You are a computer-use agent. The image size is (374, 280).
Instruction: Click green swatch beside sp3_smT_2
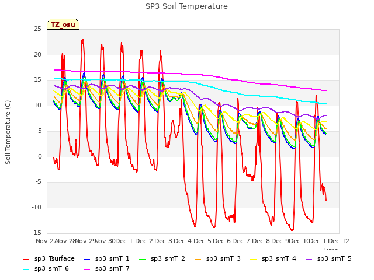pos(143,259)
